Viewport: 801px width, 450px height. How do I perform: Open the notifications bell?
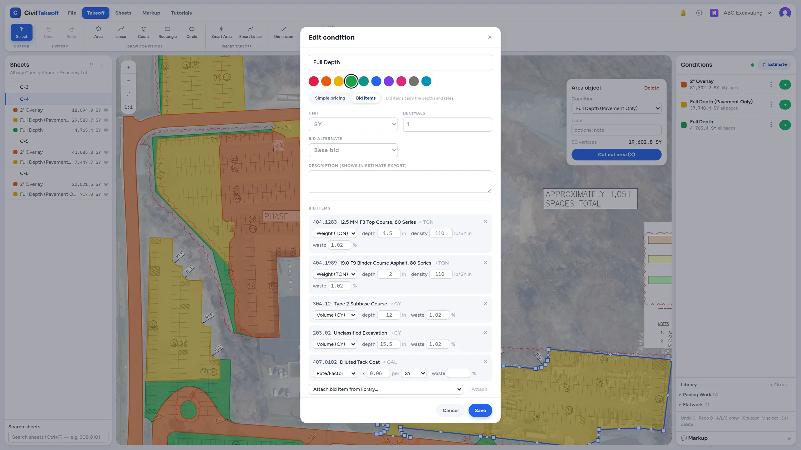click(683, 13)
